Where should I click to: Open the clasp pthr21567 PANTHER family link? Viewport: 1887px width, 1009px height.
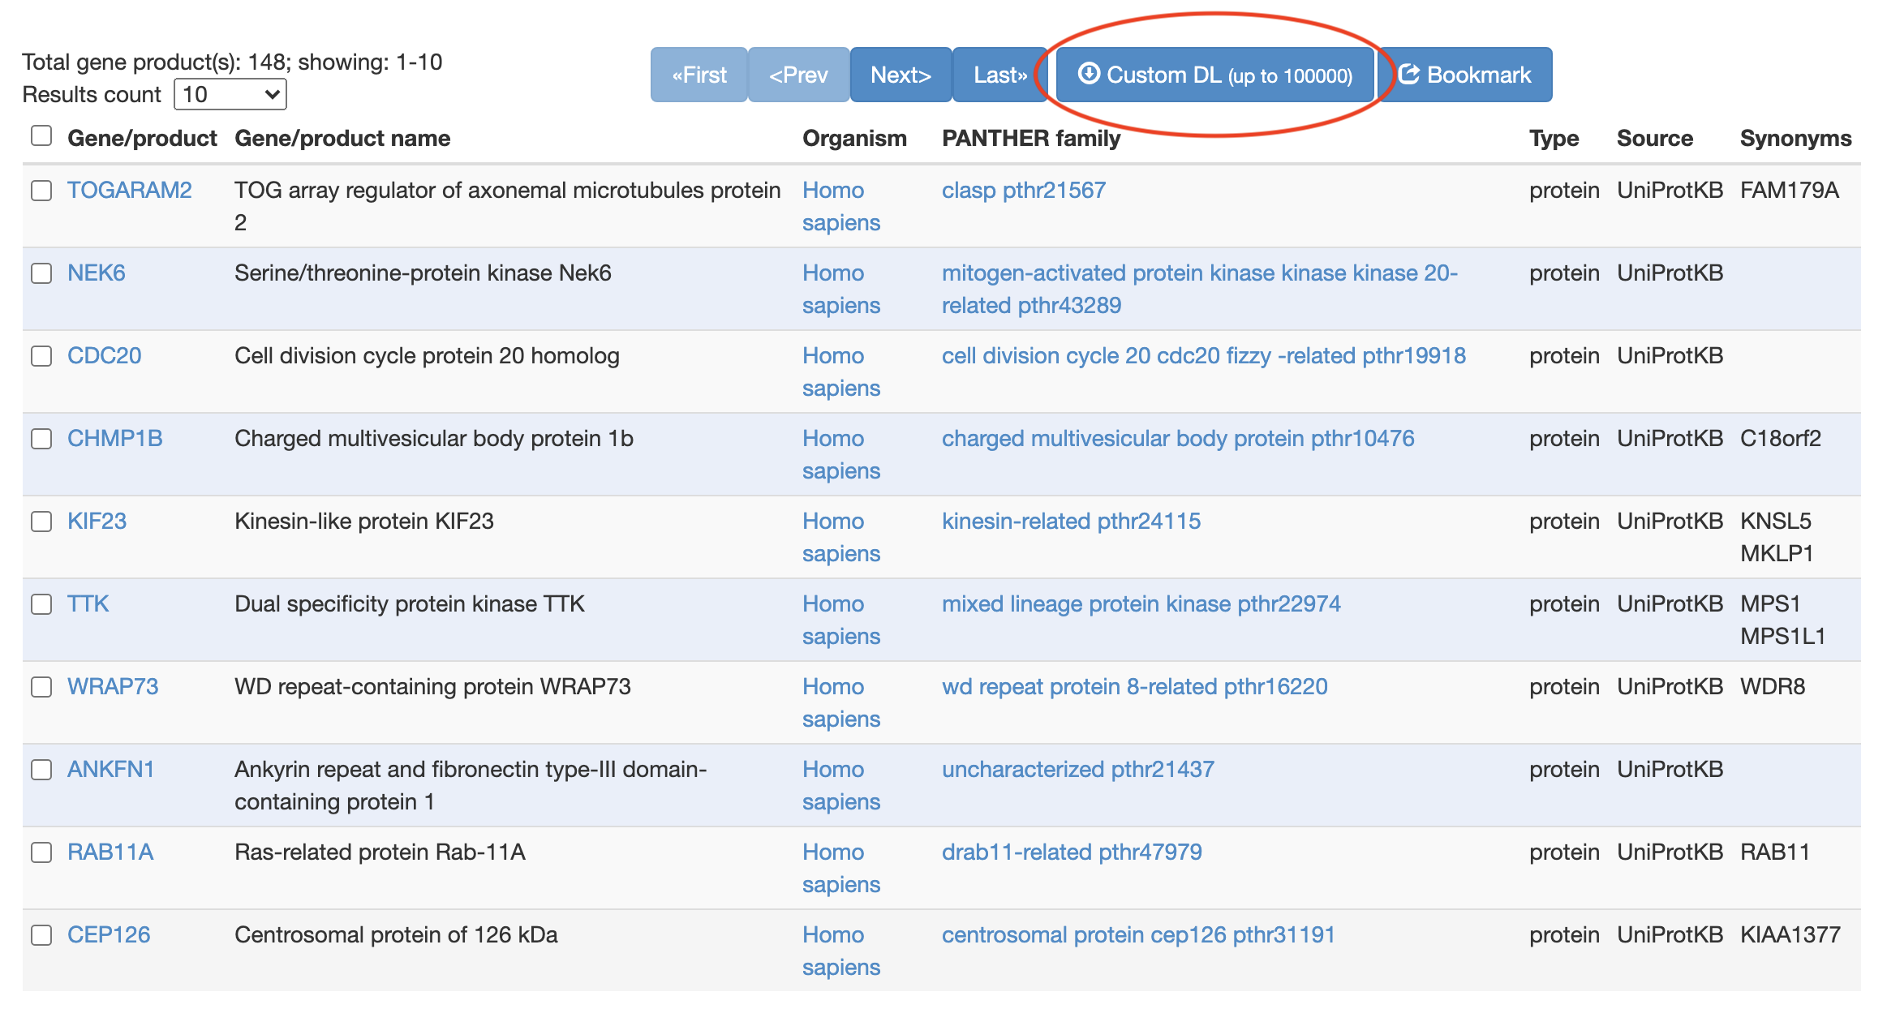[1023, 190]
